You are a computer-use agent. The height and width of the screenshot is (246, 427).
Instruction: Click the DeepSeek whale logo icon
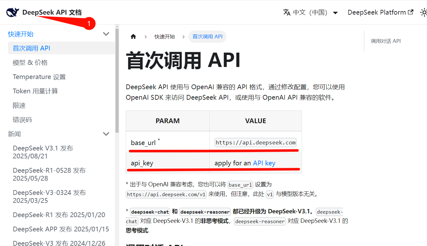13,12
